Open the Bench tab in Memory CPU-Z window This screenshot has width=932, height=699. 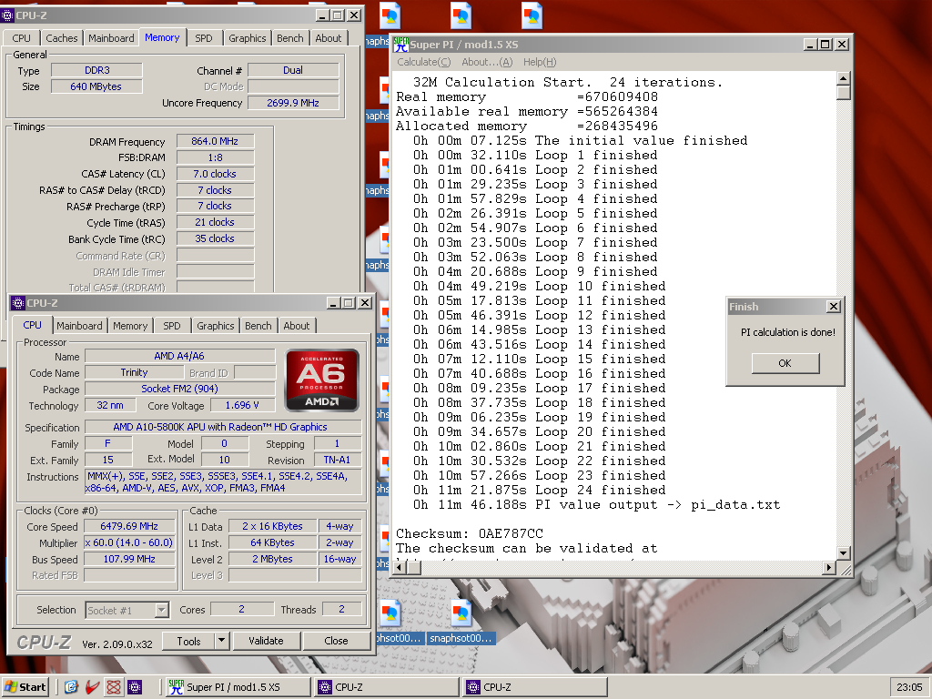[x=290, y=38]
